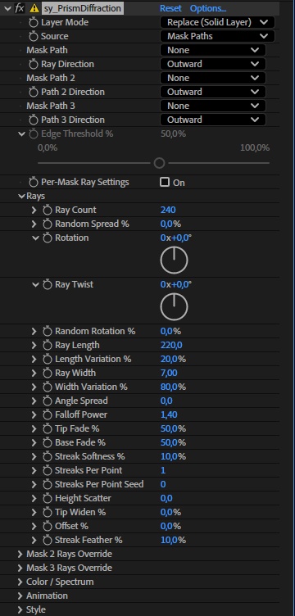Viewport: 295px width, 616px height.
Task: Click the Falloff Power value 1,40
Action: (x=169, y=414)
